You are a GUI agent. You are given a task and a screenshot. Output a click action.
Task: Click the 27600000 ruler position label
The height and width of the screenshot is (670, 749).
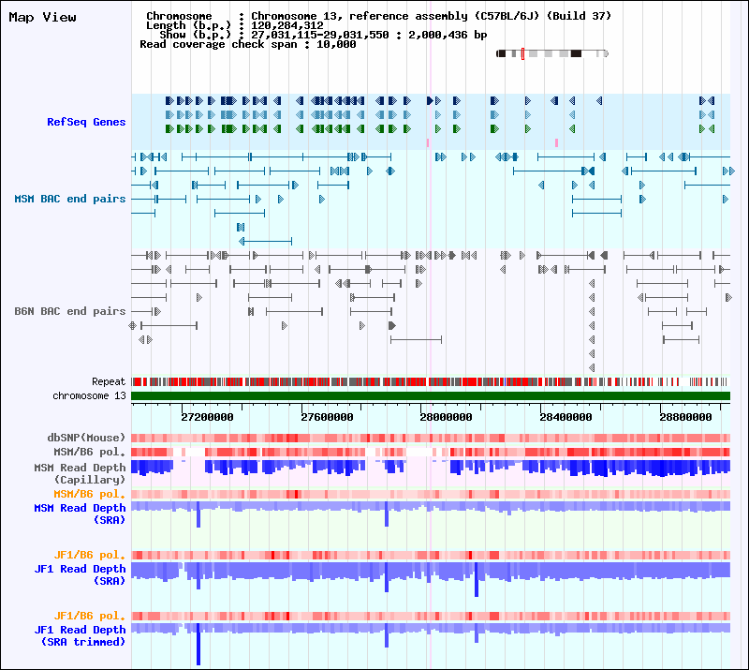point(327,417)
